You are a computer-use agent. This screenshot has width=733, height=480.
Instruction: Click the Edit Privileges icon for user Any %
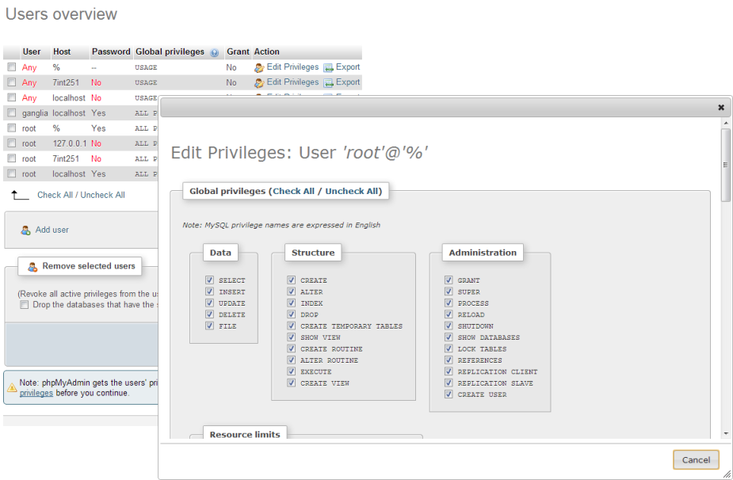[x=259, y=68]
